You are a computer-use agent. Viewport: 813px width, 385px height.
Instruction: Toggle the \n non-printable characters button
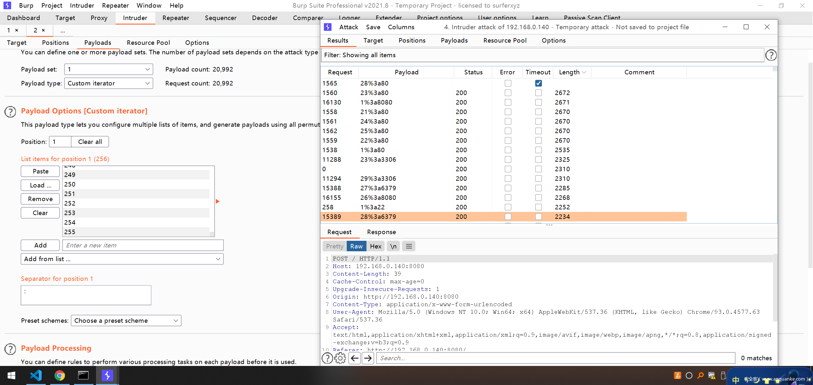pyautogui.click(x=393, y=246)
